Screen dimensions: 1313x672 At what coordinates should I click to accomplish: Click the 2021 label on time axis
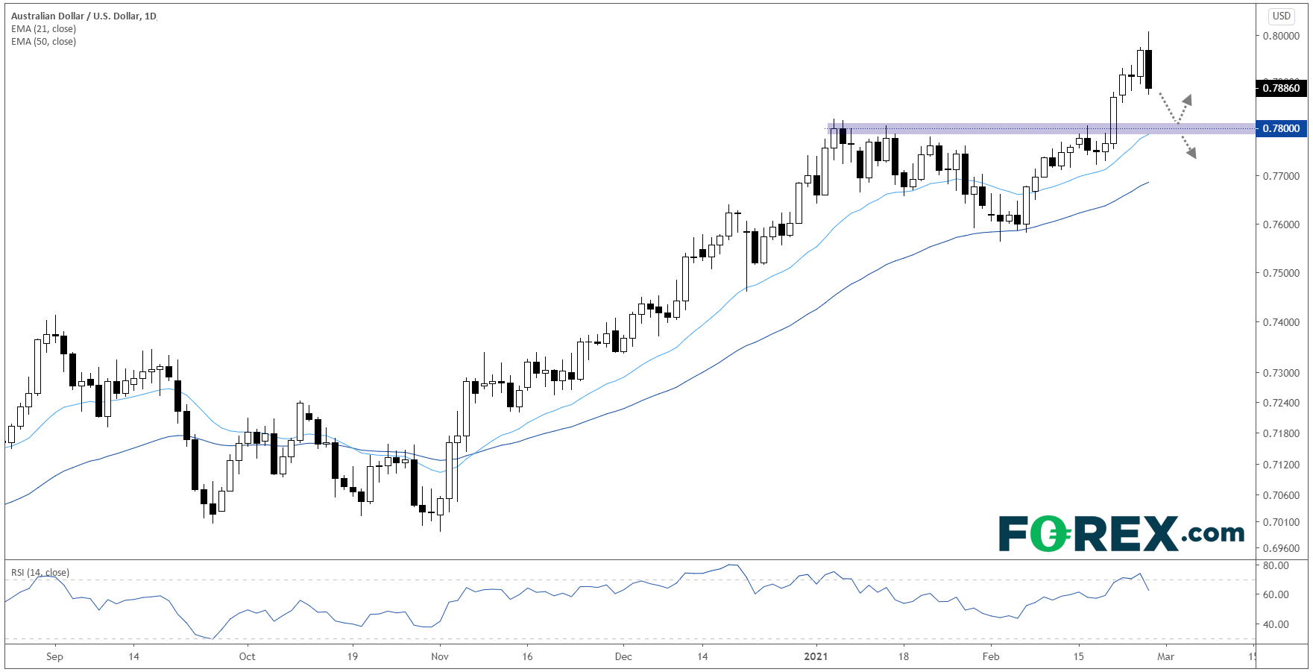coord(816,656)
